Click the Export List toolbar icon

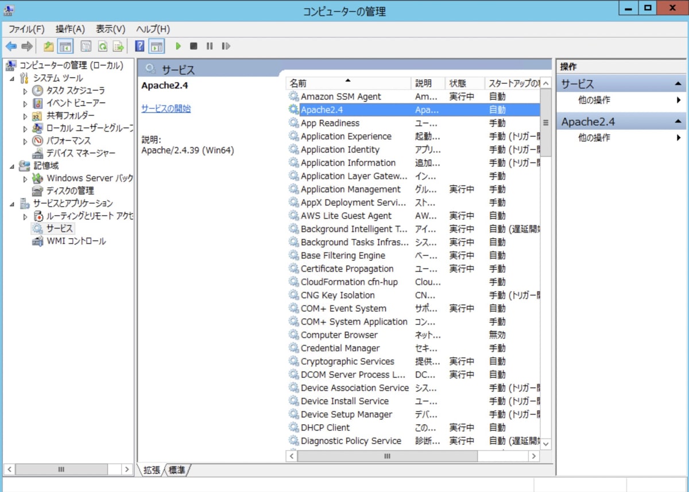click(118, 47)
